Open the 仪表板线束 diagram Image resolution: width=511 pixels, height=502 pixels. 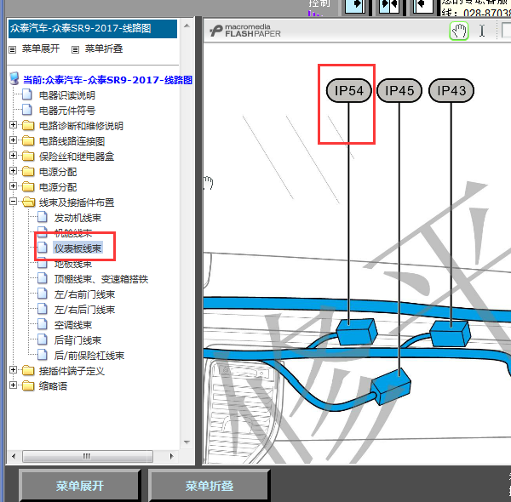78,248
